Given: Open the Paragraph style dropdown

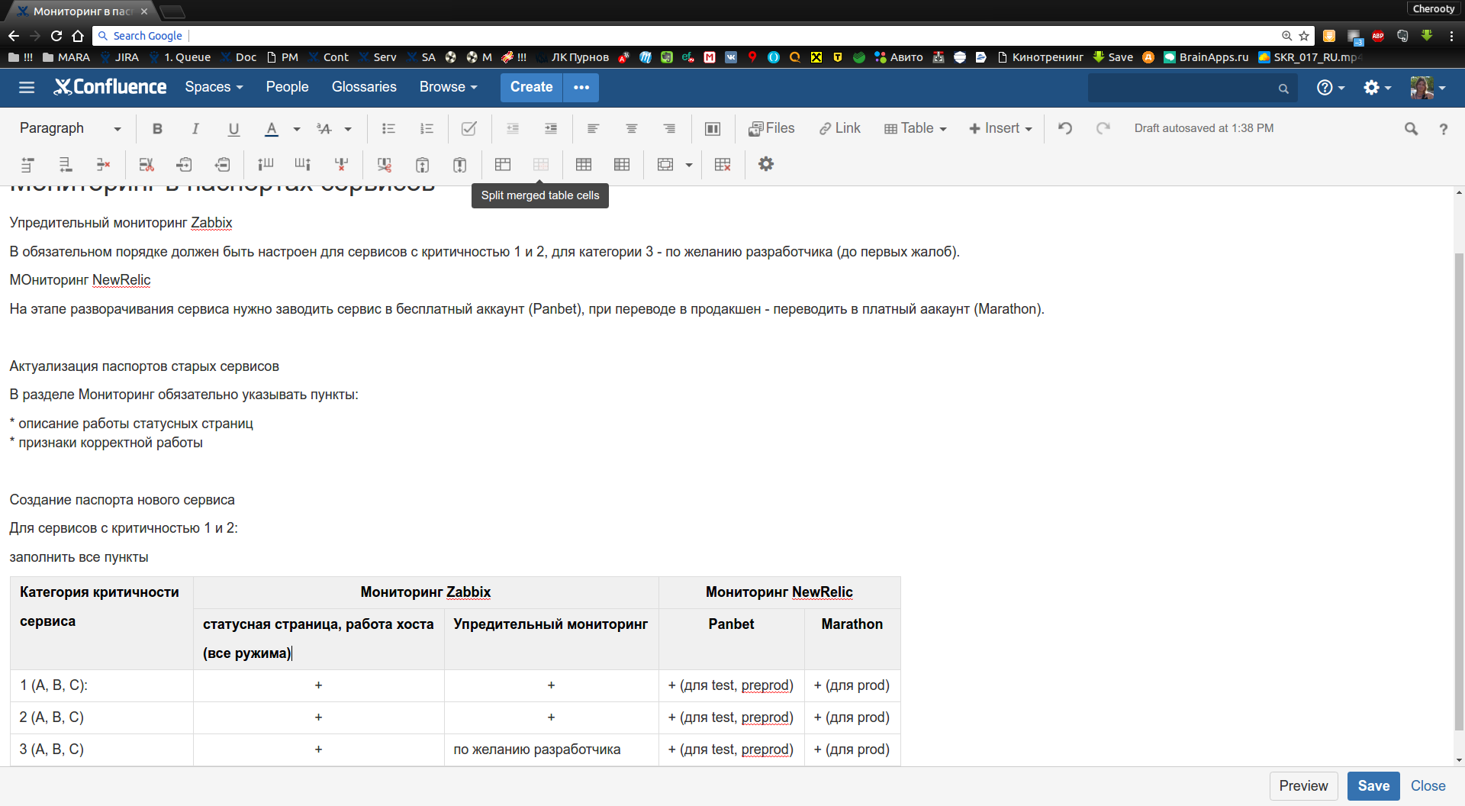Looking at the screenshot, I should 69,128.
